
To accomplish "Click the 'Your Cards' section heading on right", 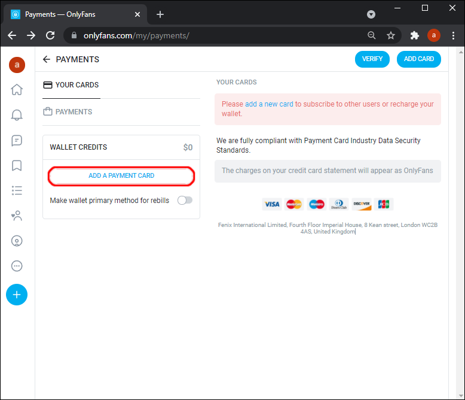I will [x=236, y=82].
